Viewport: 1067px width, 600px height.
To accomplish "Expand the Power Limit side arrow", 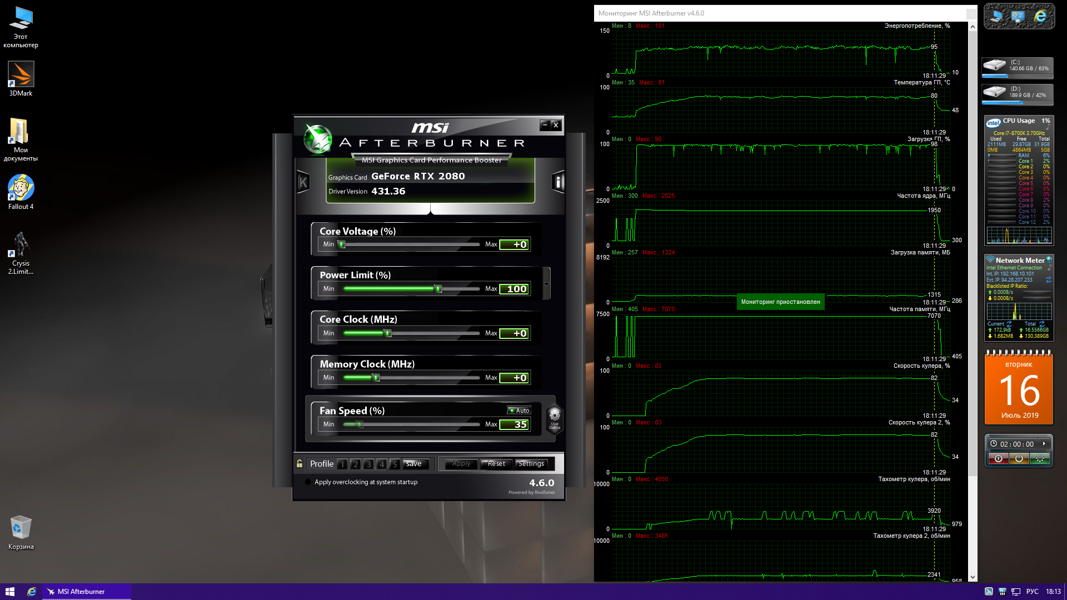I will click(x=546, y=284).
